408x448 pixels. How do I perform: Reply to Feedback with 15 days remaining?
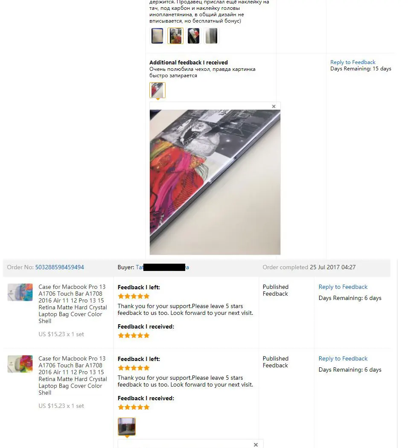(353, 62)
